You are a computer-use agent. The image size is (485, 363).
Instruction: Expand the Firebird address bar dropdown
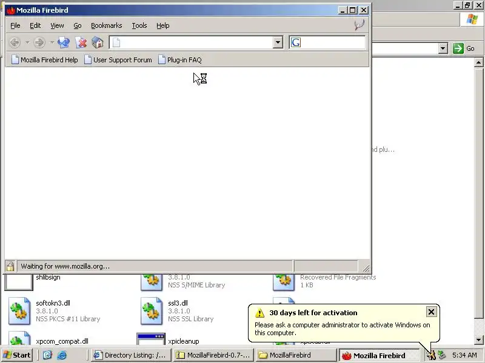coord(278,42)
